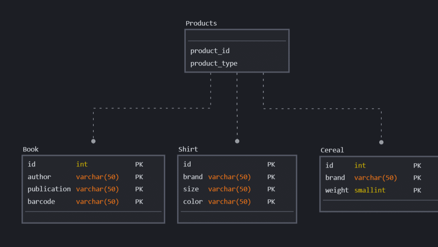Click the PK marker on the weight row
438x247 pixels.
click(417, 190)
